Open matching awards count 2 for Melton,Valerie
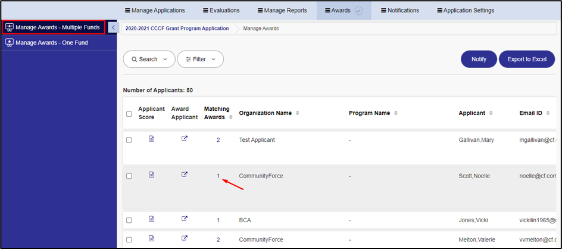Screen dimensions: 562x249 (218, 239)
